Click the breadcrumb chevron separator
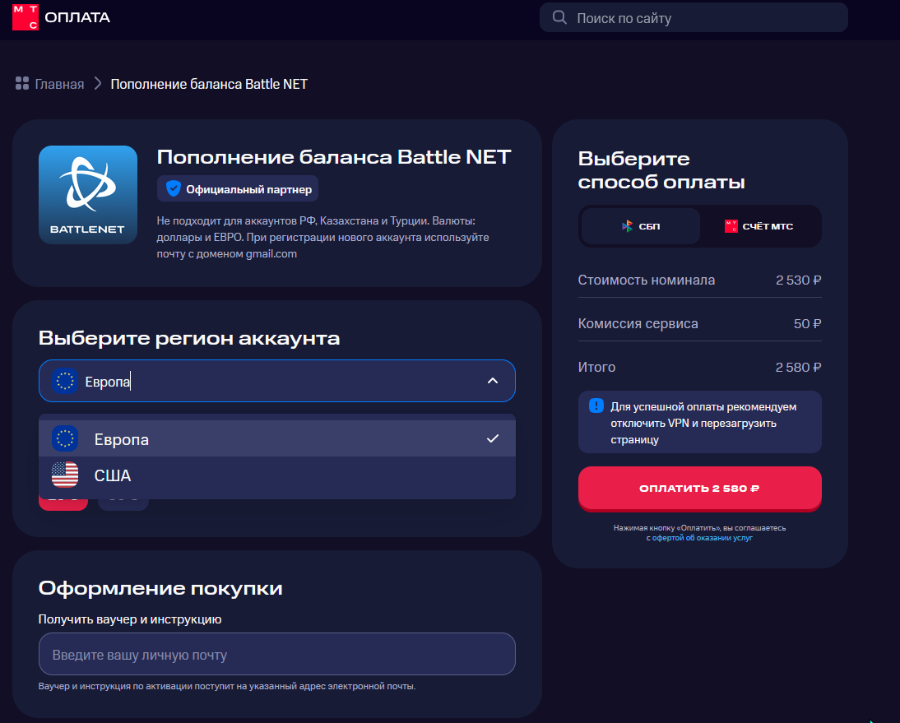The height and width of the screenshot is (723, 900). point(98,84)
